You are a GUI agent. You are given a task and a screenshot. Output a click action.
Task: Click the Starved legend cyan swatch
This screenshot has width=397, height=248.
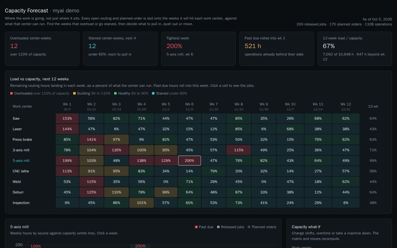point(153,93)
